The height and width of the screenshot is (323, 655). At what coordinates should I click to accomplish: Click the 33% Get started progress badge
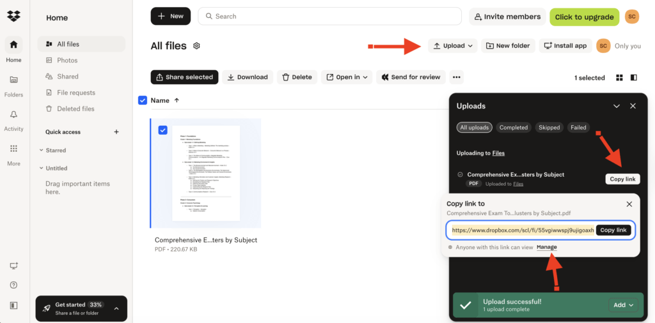click(x=96, y=304)
